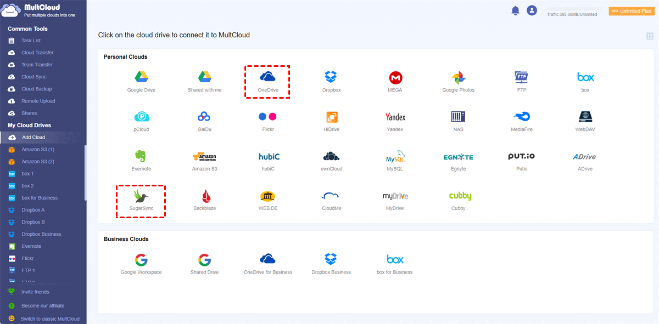Add Google Workspace business cloud
The image size is (659, 324).
click(141, 264)
